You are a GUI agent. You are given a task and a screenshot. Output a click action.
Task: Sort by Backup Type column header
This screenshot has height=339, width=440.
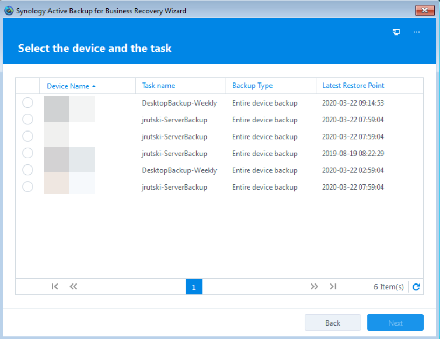pos(271,86)
